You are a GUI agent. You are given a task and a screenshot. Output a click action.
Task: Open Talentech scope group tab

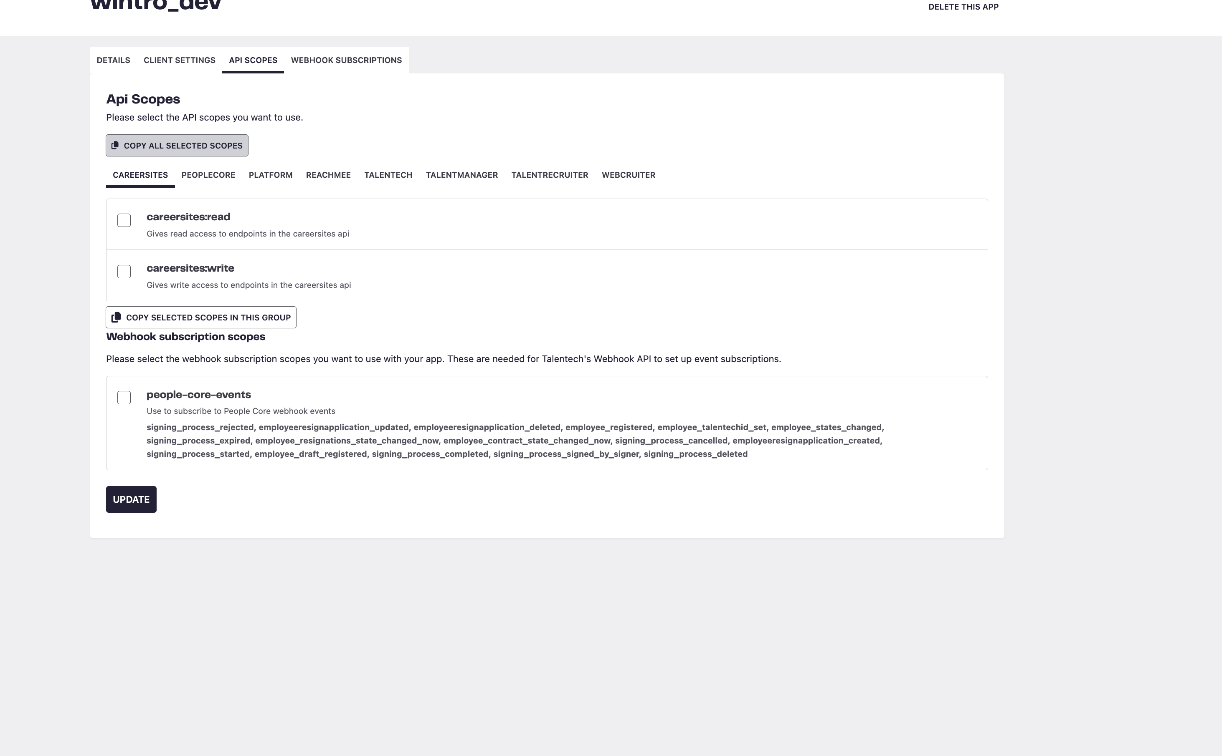coord(388,175)
